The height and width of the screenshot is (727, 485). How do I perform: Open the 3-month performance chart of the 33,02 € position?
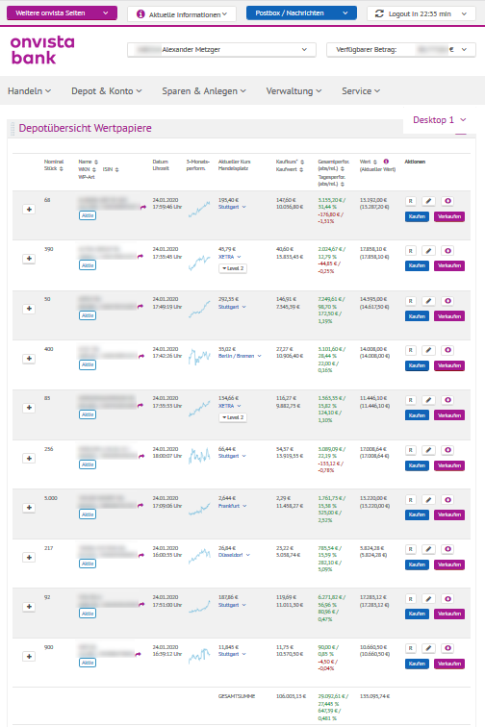point(199,357)
